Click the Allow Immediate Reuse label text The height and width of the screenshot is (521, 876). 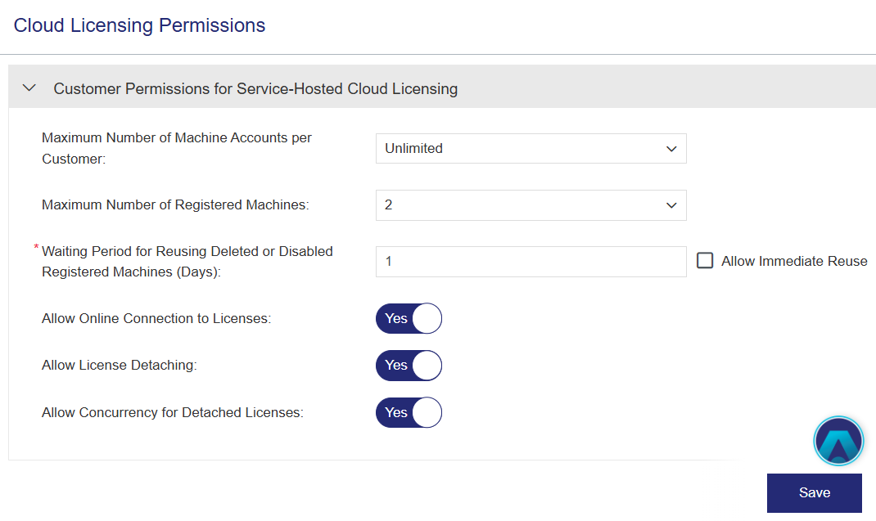tap(794, 262)
